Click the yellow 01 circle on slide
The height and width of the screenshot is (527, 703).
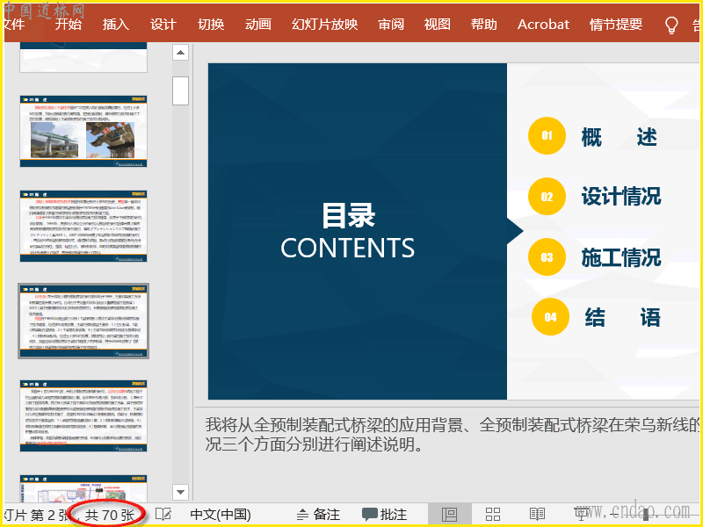(547, 136)
